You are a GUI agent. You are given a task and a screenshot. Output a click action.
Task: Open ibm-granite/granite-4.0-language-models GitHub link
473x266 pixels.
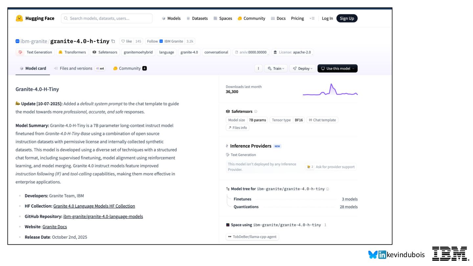click(x=103, y=216)
